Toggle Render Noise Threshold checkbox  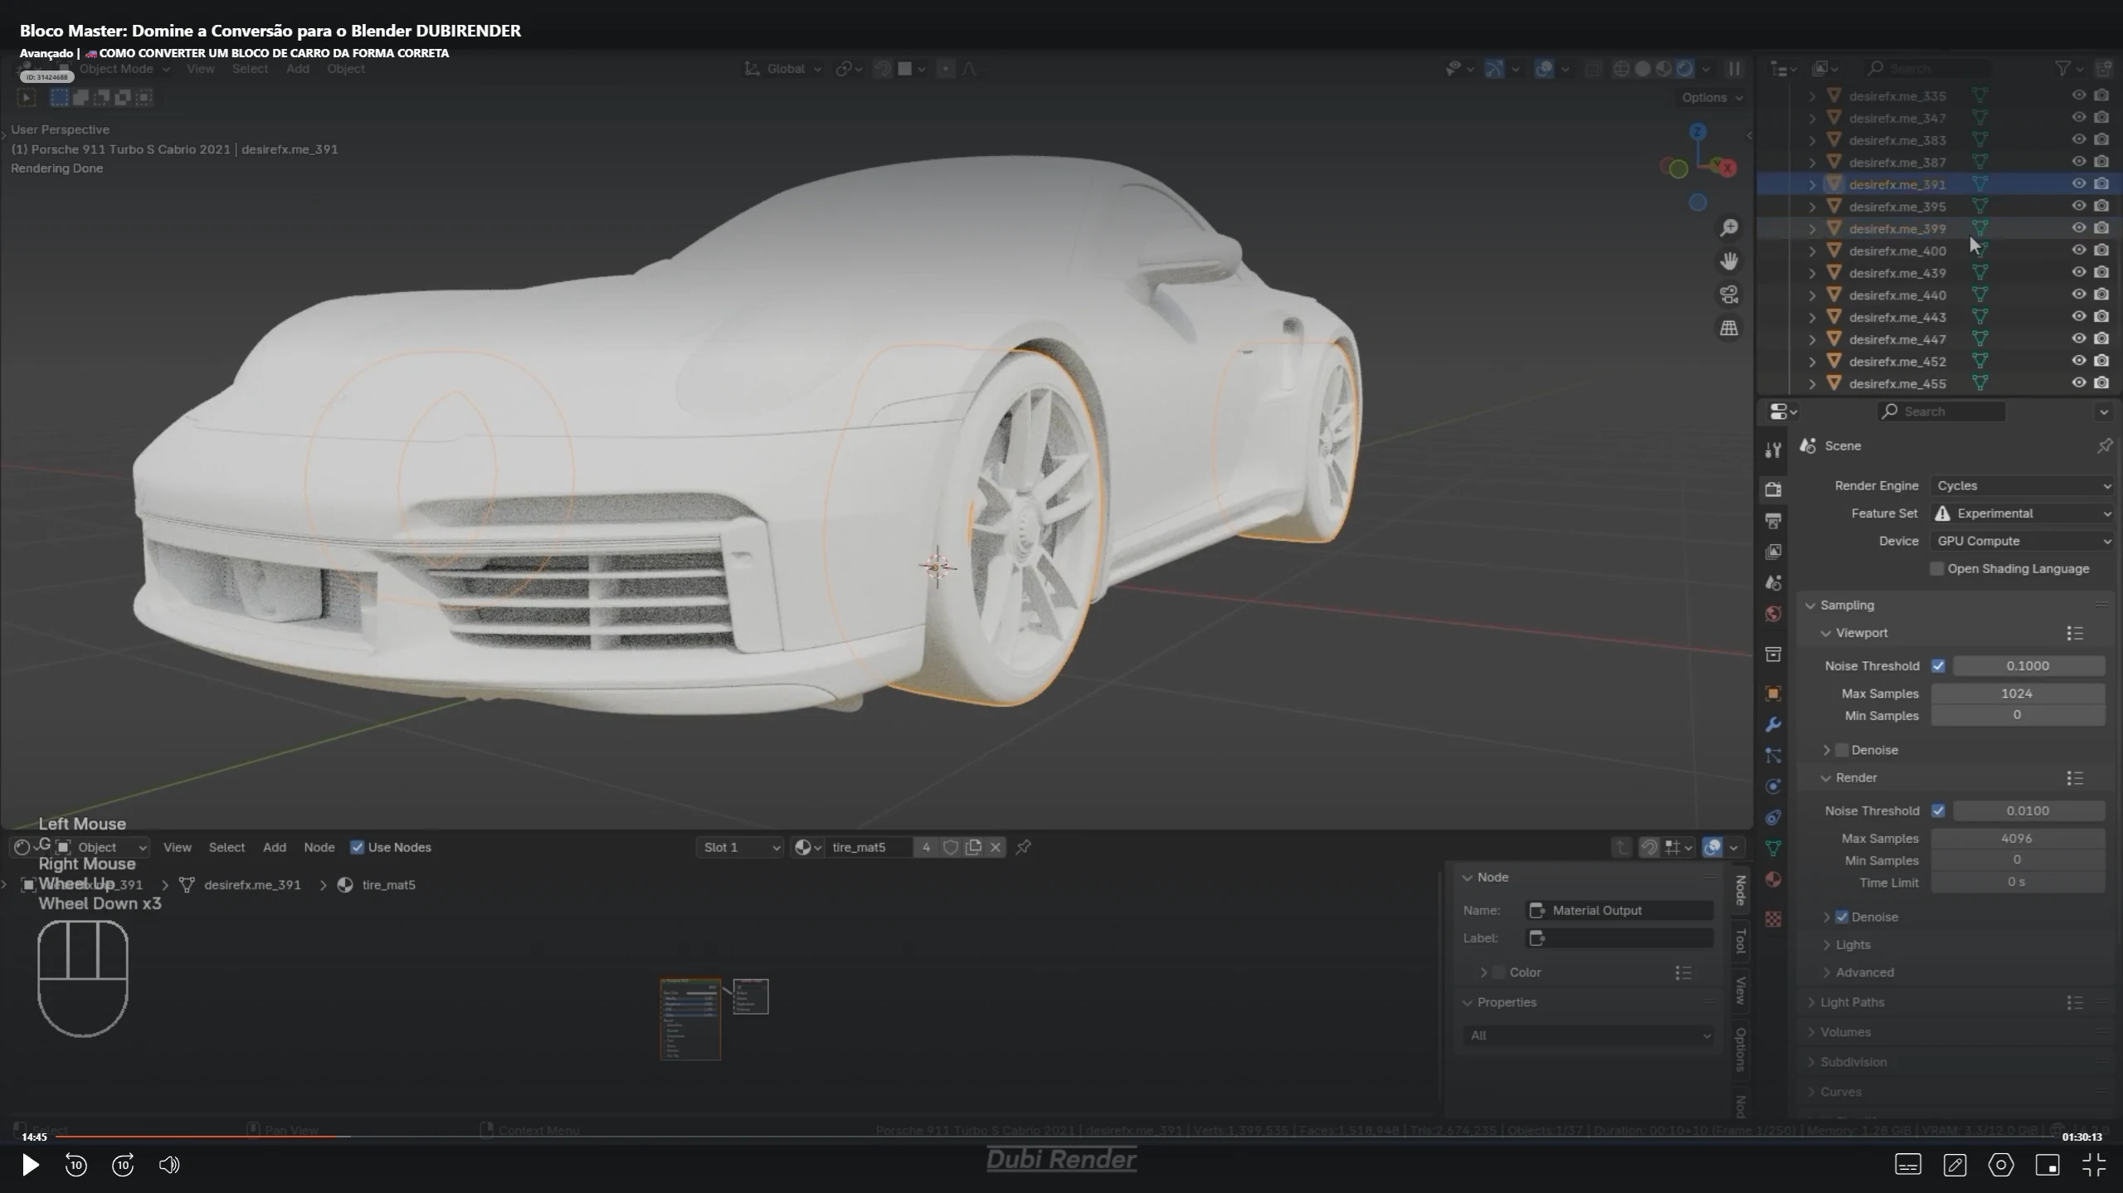coord(1938,811)
